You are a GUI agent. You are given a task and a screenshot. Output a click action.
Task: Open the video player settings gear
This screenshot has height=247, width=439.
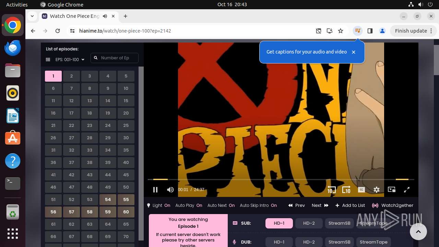[377, 190]
